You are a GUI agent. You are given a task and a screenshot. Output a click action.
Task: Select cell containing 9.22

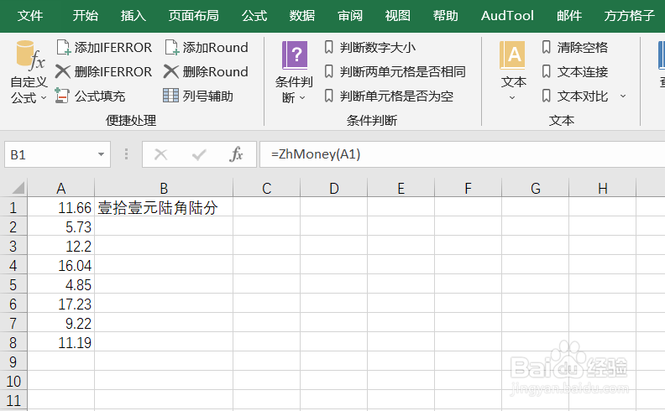[61, 323]
